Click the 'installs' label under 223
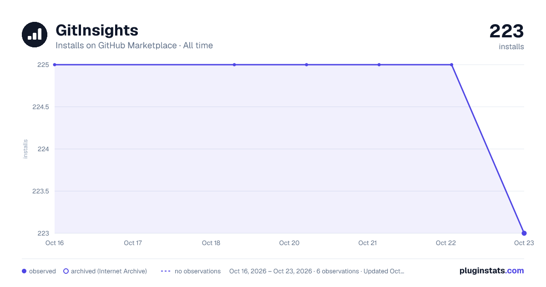 tap(511, 46)
